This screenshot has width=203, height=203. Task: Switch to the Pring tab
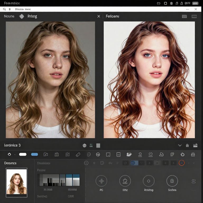click(32, 16)
